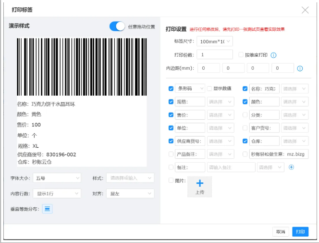Viewport: 319px width, 243px height.
Task: Click the first 内边距 margin input
Action: (209, 68)
